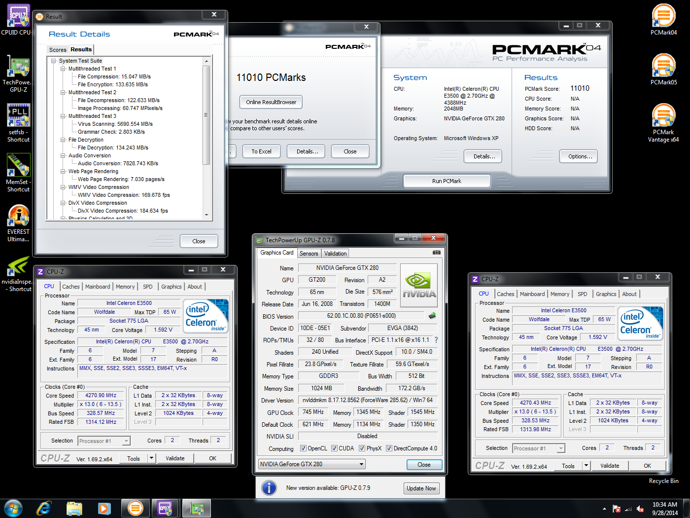Click the Run PCMark button
The height and width of the screenshot is (518, 690).
[447, 181]
